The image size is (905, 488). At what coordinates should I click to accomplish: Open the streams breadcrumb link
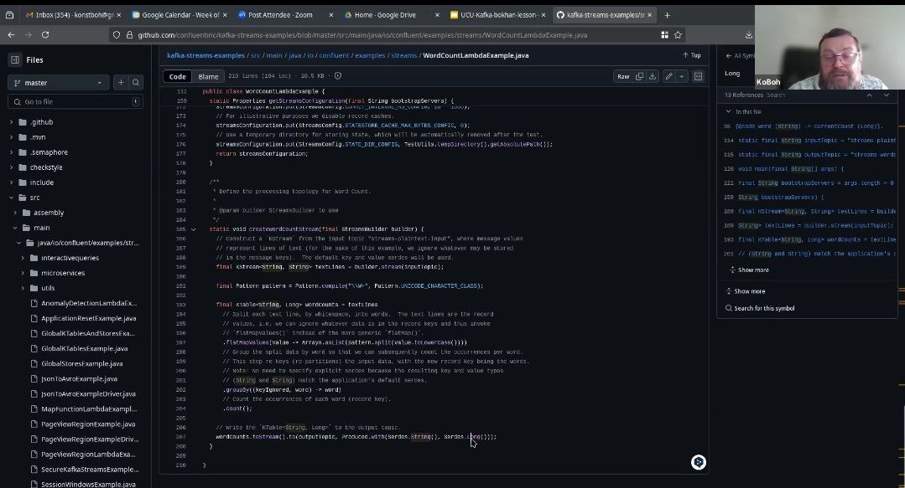[404, 55]
